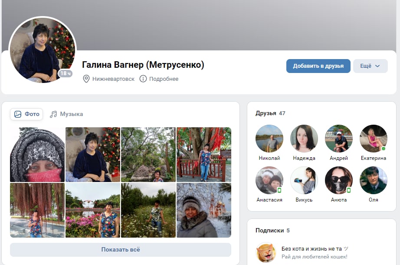Image resolution: width=400 pixels, height=265 pixels.
Task: Open winter photo with church and fur hood
Action: point(204,210)
